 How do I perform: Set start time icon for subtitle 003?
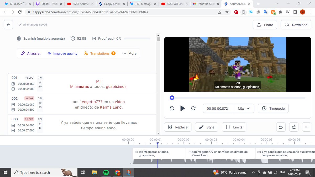pos(13,125)
